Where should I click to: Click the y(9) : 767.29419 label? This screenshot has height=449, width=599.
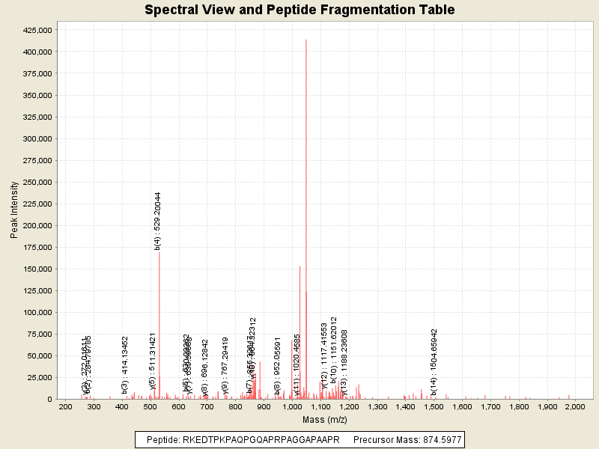(x=225, y=365)
